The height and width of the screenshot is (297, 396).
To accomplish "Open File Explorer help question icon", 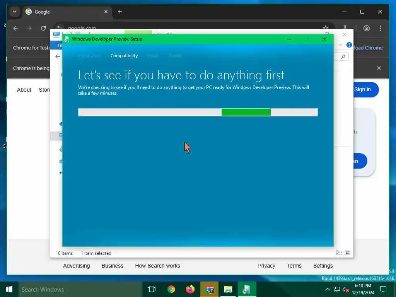I will click(x=349, y=45).
